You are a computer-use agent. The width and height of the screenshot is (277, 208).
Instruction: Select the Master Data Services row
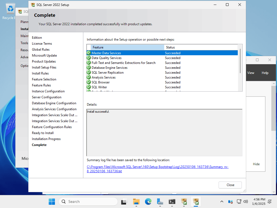(x=162, y=53)
